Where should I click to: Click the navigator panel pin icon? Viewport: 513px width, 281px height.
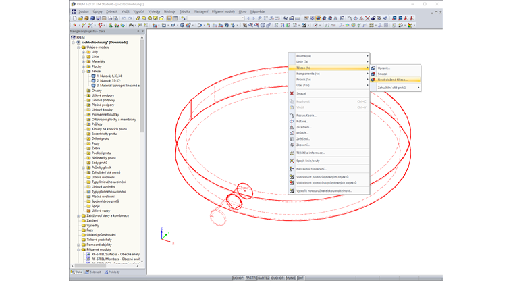point(138,32)
